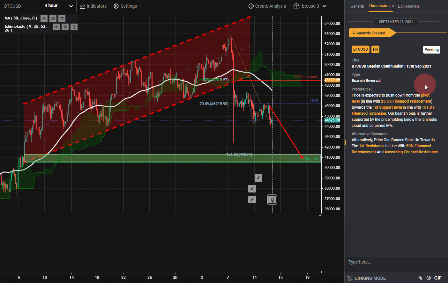Click the bottom pencil edit icon on chart
The width and height of the screenshot is (448, 283).
[252, 200]
